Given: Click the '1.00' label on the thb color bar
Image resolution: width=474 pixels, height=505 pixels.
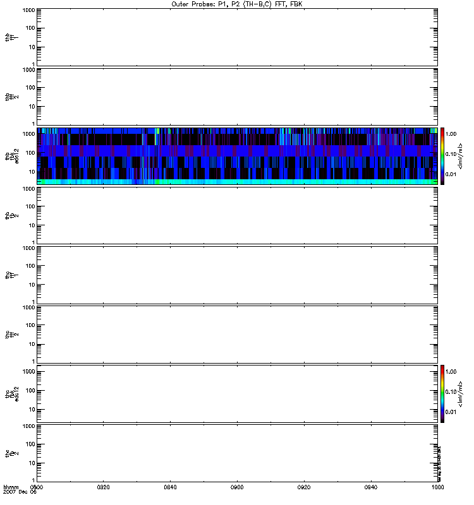Looking at the screenshot, I should pyautogui.click(x=451, y=134).
